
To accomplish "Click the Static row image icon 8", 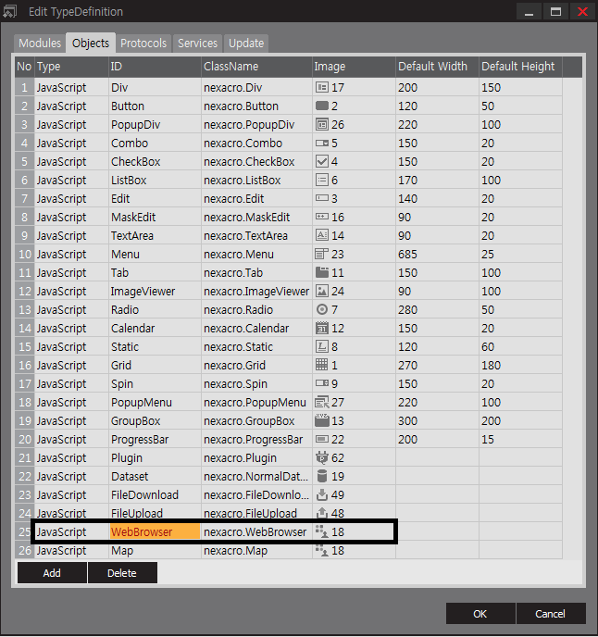I will [322, 346].
